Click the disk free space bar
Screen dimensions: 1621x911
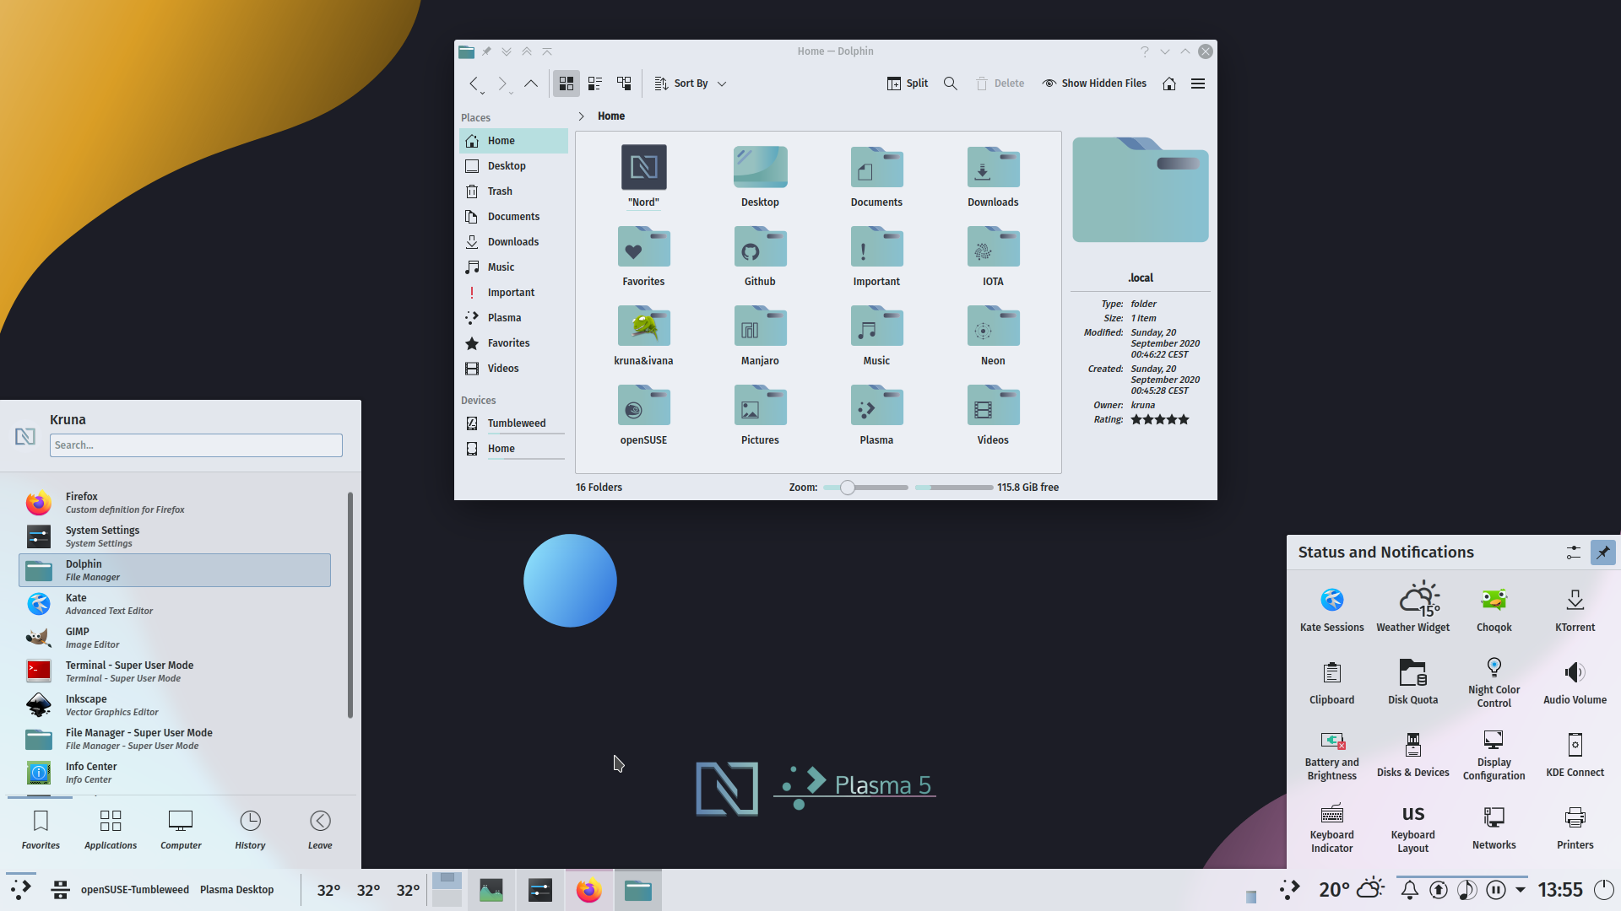pos(954,488)
